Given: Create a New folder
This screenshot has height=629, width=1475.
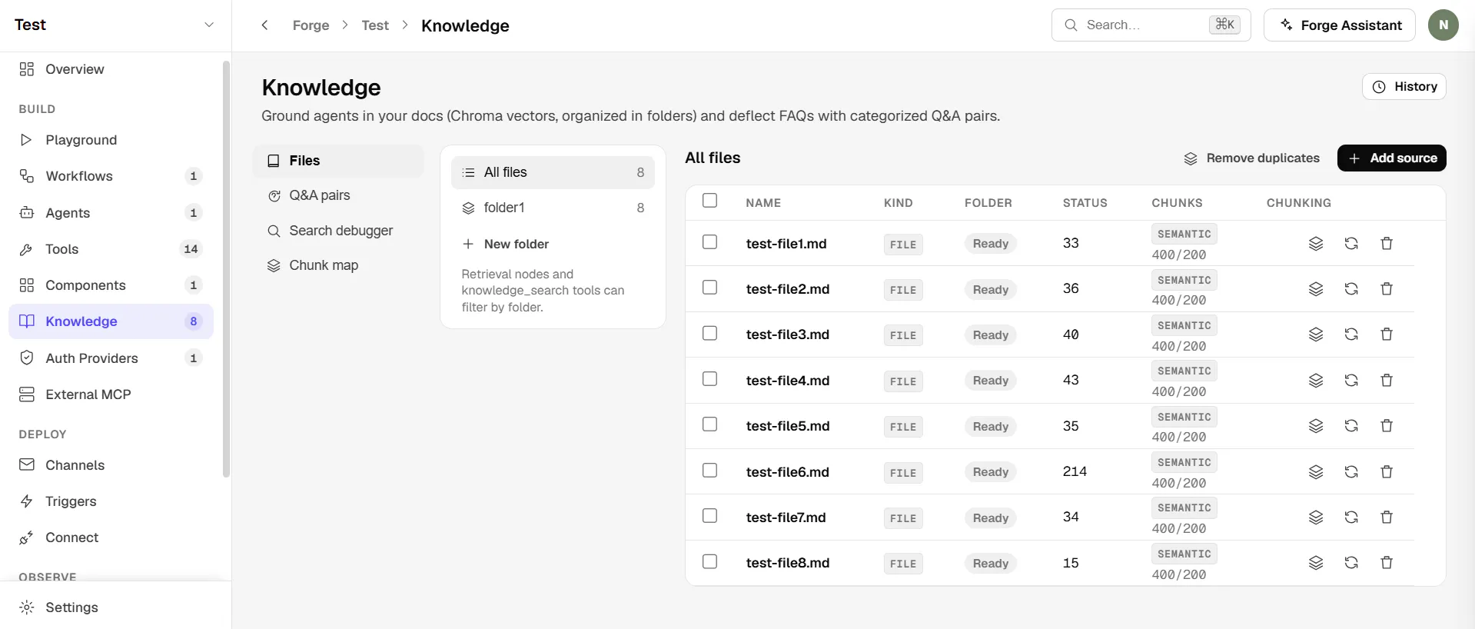Looking at the screenshot, I should click(506, 244).
